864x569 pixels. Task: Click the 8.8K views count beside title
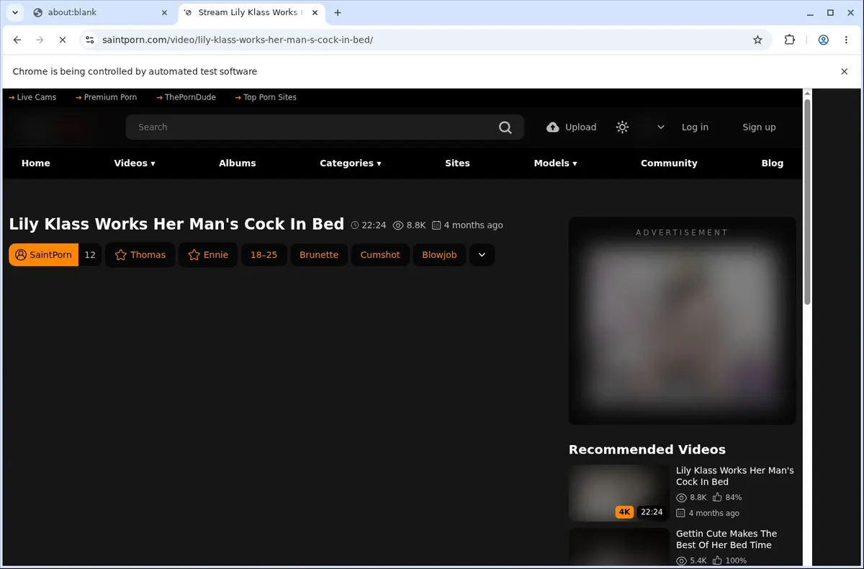(409, 225)
